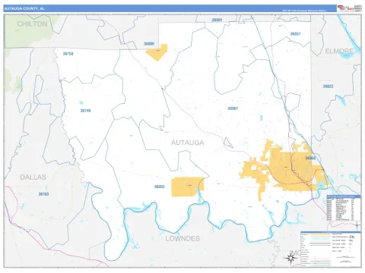Click ZIP code label 36066

pos(310,158)
